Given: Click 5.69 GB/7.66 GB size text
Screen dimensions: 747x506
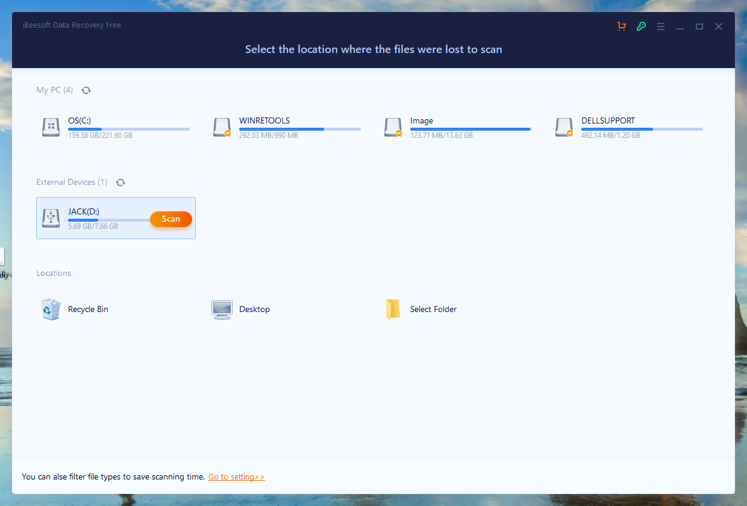Looking at the screenshot, I should (93, 226).
